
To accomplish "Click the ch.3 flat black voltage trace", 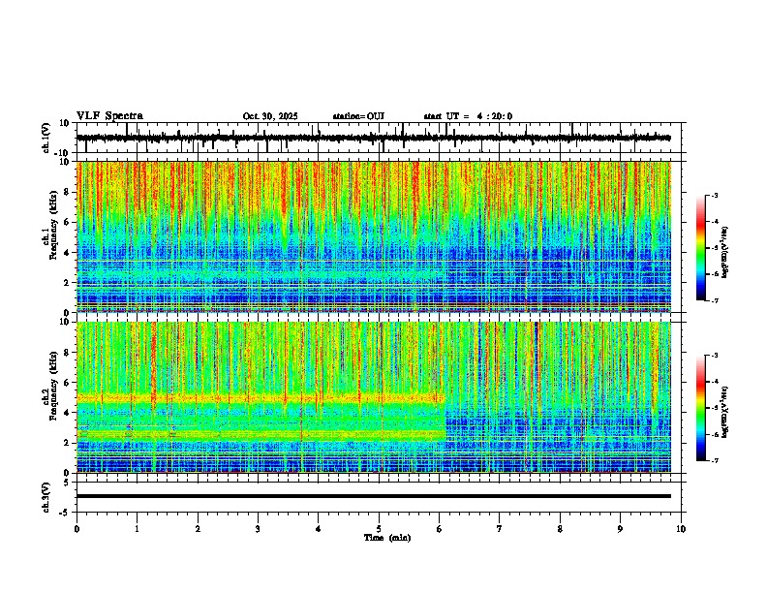I will tap(373, 496).
